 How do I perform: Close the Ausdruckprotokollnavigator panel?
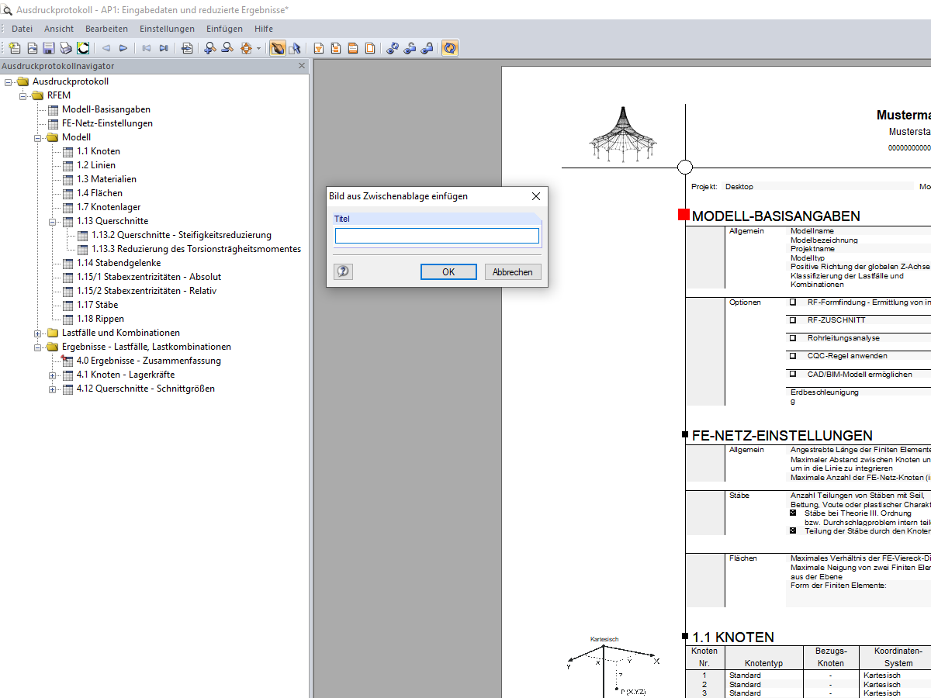click(303, 66)
